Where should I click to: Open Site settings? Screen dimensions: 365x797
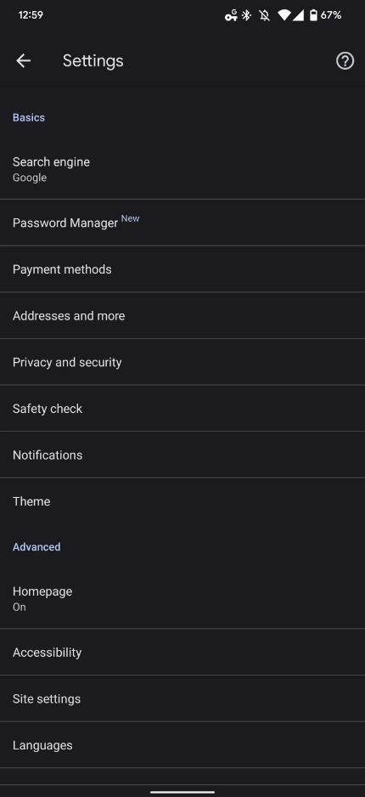coord(182,698)
